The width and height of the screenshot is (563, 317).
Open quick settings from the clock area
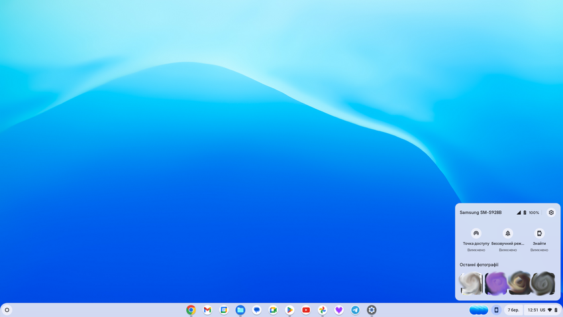point(542,310)
